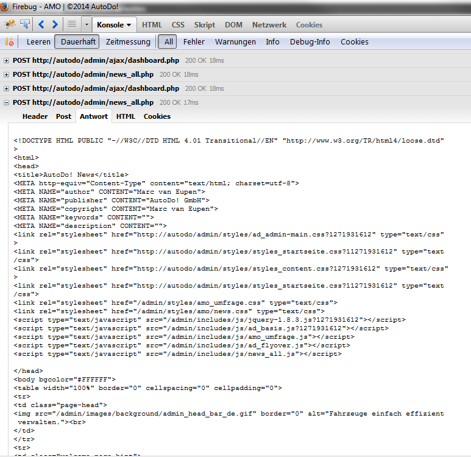Select the Antwort response tab

click(94, 116)
